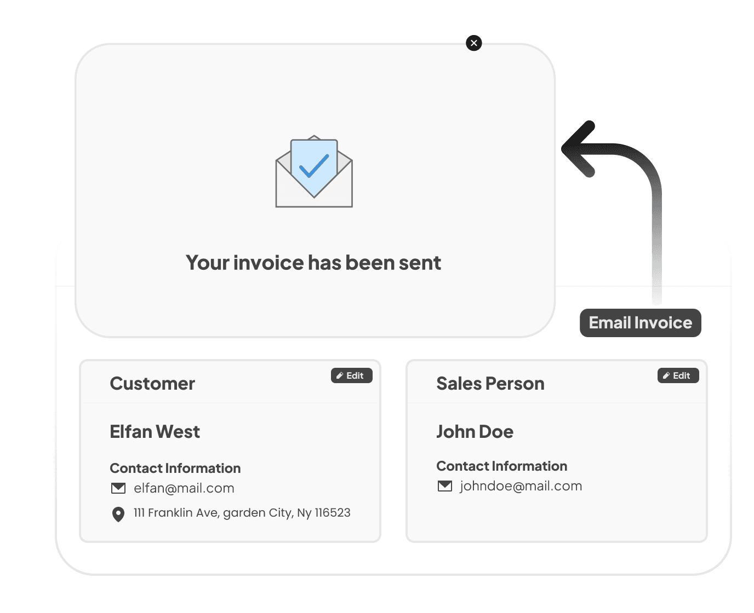The width and height of the screenshot is (754, 613).
Task: Click the customer email envelope icon
Action: (118, 488)
